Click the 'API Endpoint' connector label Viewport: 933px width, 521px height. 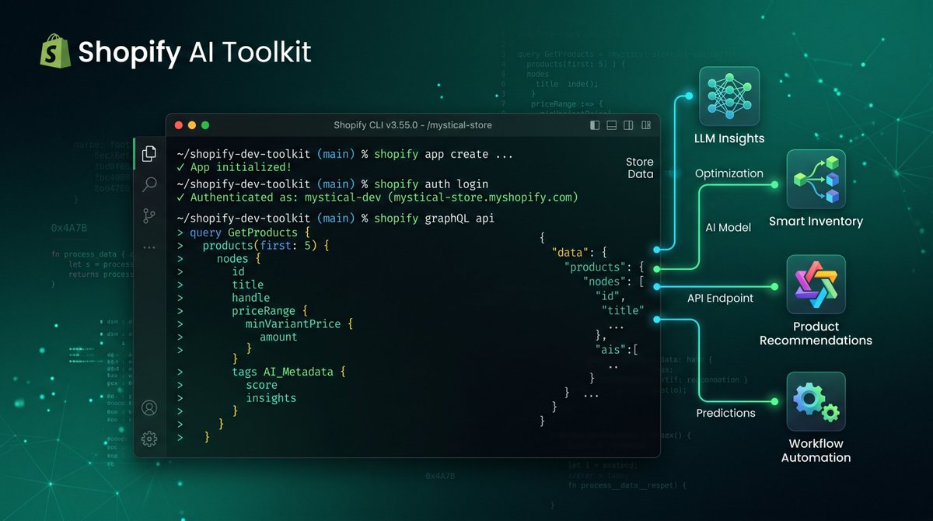click(720, 298)
